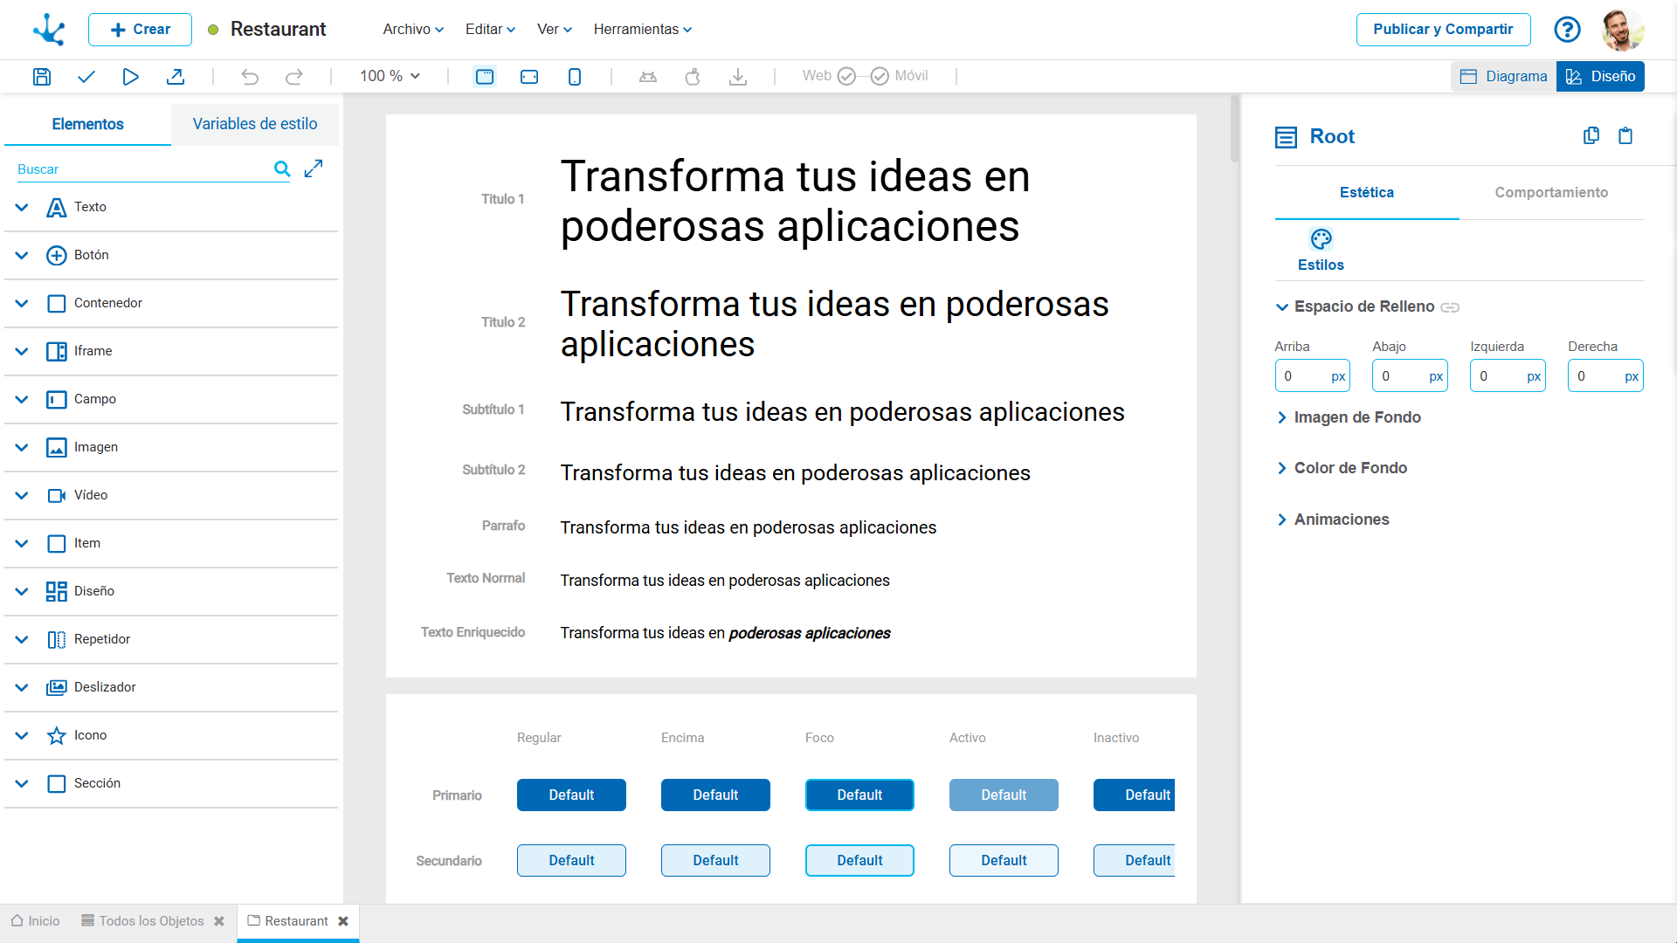Screen dimensions: 1677x943
Task: Switch to Diagrama view mode
Action: (x=1503, y=76)
